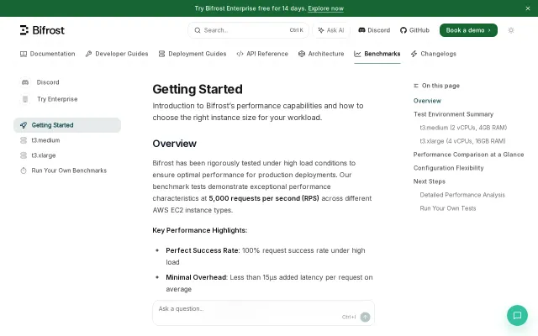The height and width of the screenshot is (336, 538).
Task: Click the Book a demo button
Action: point(468,30)
